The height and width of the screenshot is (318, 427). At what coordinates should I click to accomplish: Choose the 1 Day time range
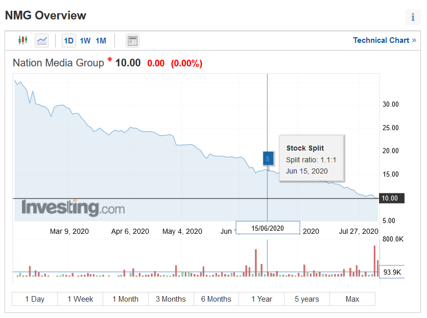coord(35,299)
